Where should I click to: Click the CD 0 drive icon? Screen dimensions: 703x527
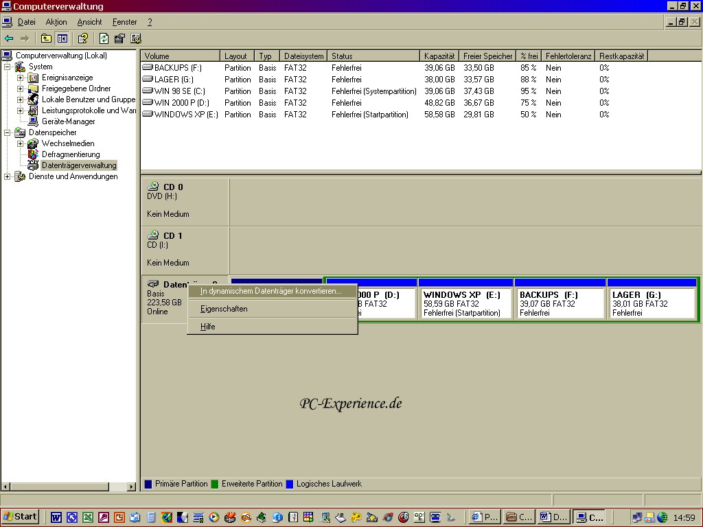[x=153, y=186]
